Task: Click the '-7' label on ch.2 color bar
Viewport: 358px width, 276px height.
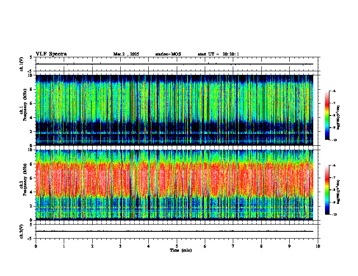Action: pos(334,178)
